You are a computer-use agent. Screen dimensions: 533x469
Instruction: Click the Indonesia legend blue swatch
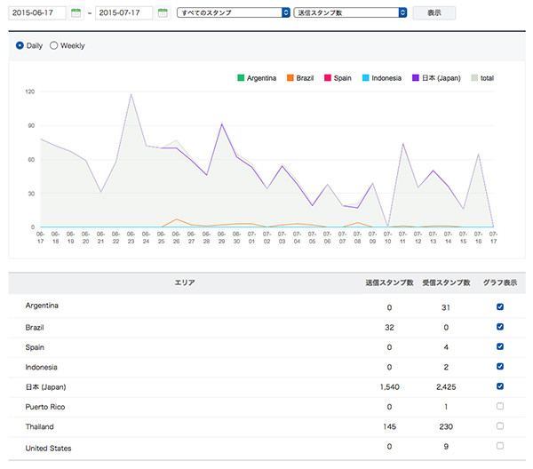click(366, 78)
